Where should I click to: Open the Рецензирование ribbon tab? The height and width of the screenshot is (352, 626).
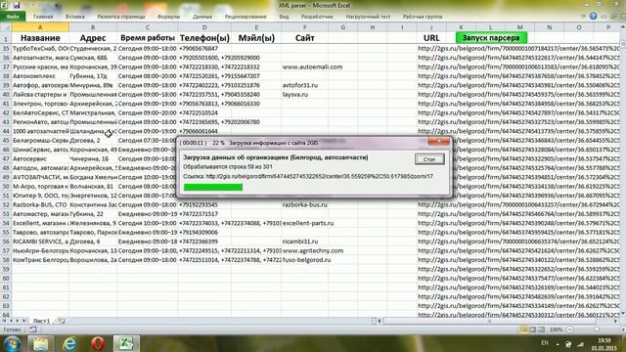[246, 17]
